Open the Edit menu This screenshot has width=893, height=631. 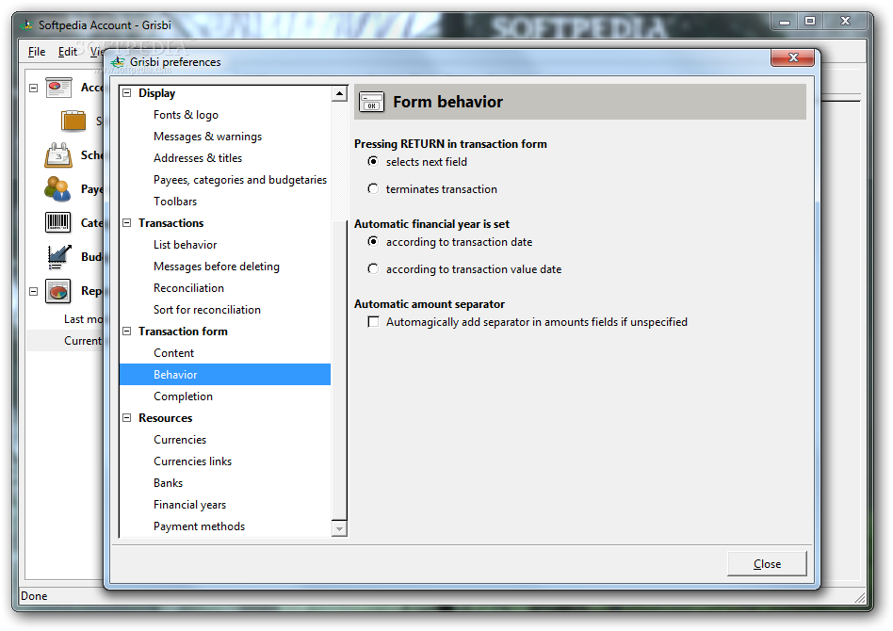pyautogui.click(x=67, y=52)
